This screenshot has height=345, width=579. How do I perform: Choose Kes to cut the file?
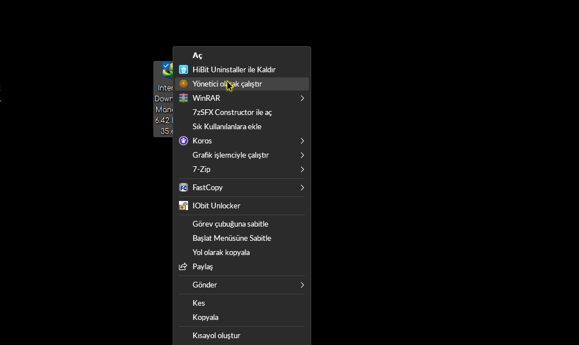[x=242, y=303]
